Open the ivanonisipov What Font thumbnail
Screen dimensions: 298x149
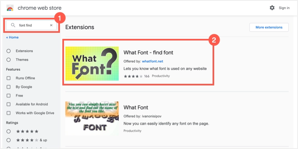click(x=92, y=118)
